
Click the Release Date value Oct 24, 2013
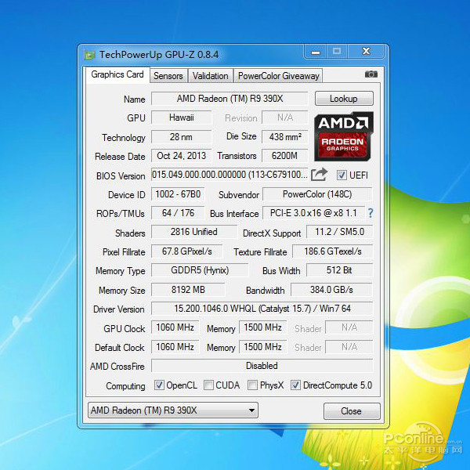(182, 156)
